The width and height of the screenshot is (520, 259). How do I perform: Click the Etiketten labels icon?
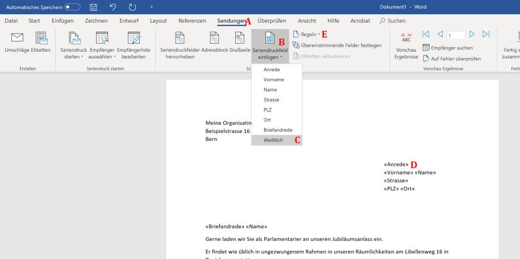(42, 39)
